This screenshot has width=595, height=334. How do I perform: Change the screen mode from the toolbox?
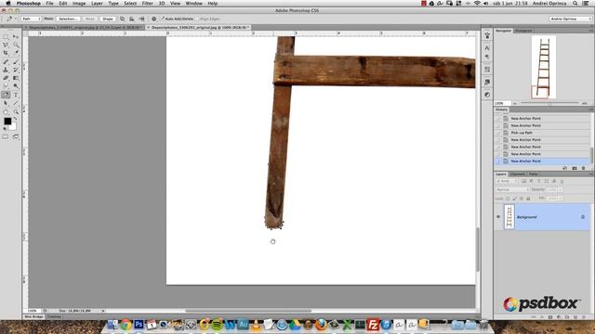tap(16, 136)
